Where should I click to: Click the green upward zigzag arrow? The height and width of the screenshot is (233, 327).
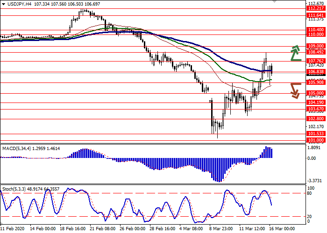click(x=295, y=53)
